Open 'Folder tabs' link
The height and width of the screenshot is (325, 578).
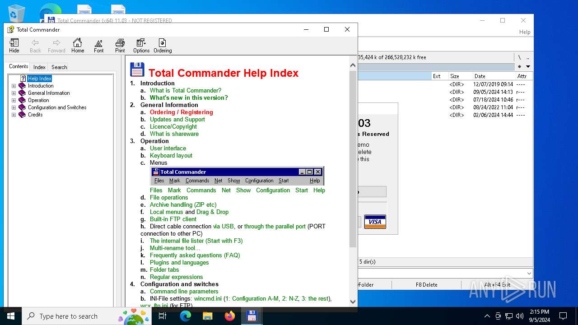[164, 269]
